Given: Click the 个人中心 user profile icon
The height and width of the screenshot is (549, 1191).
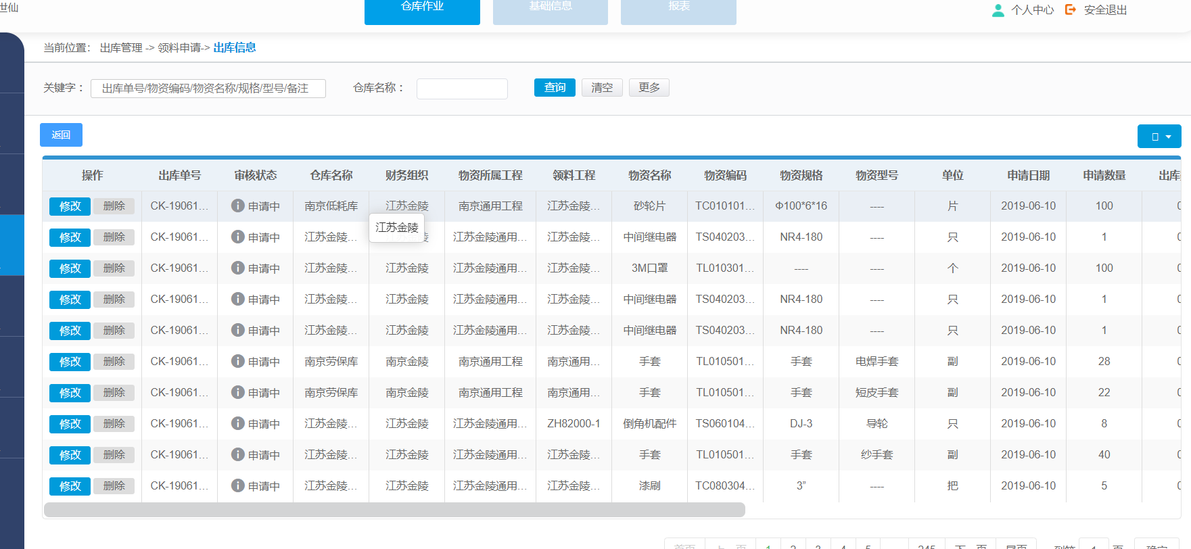Looking at the screenshot, I should pos(998,10).
